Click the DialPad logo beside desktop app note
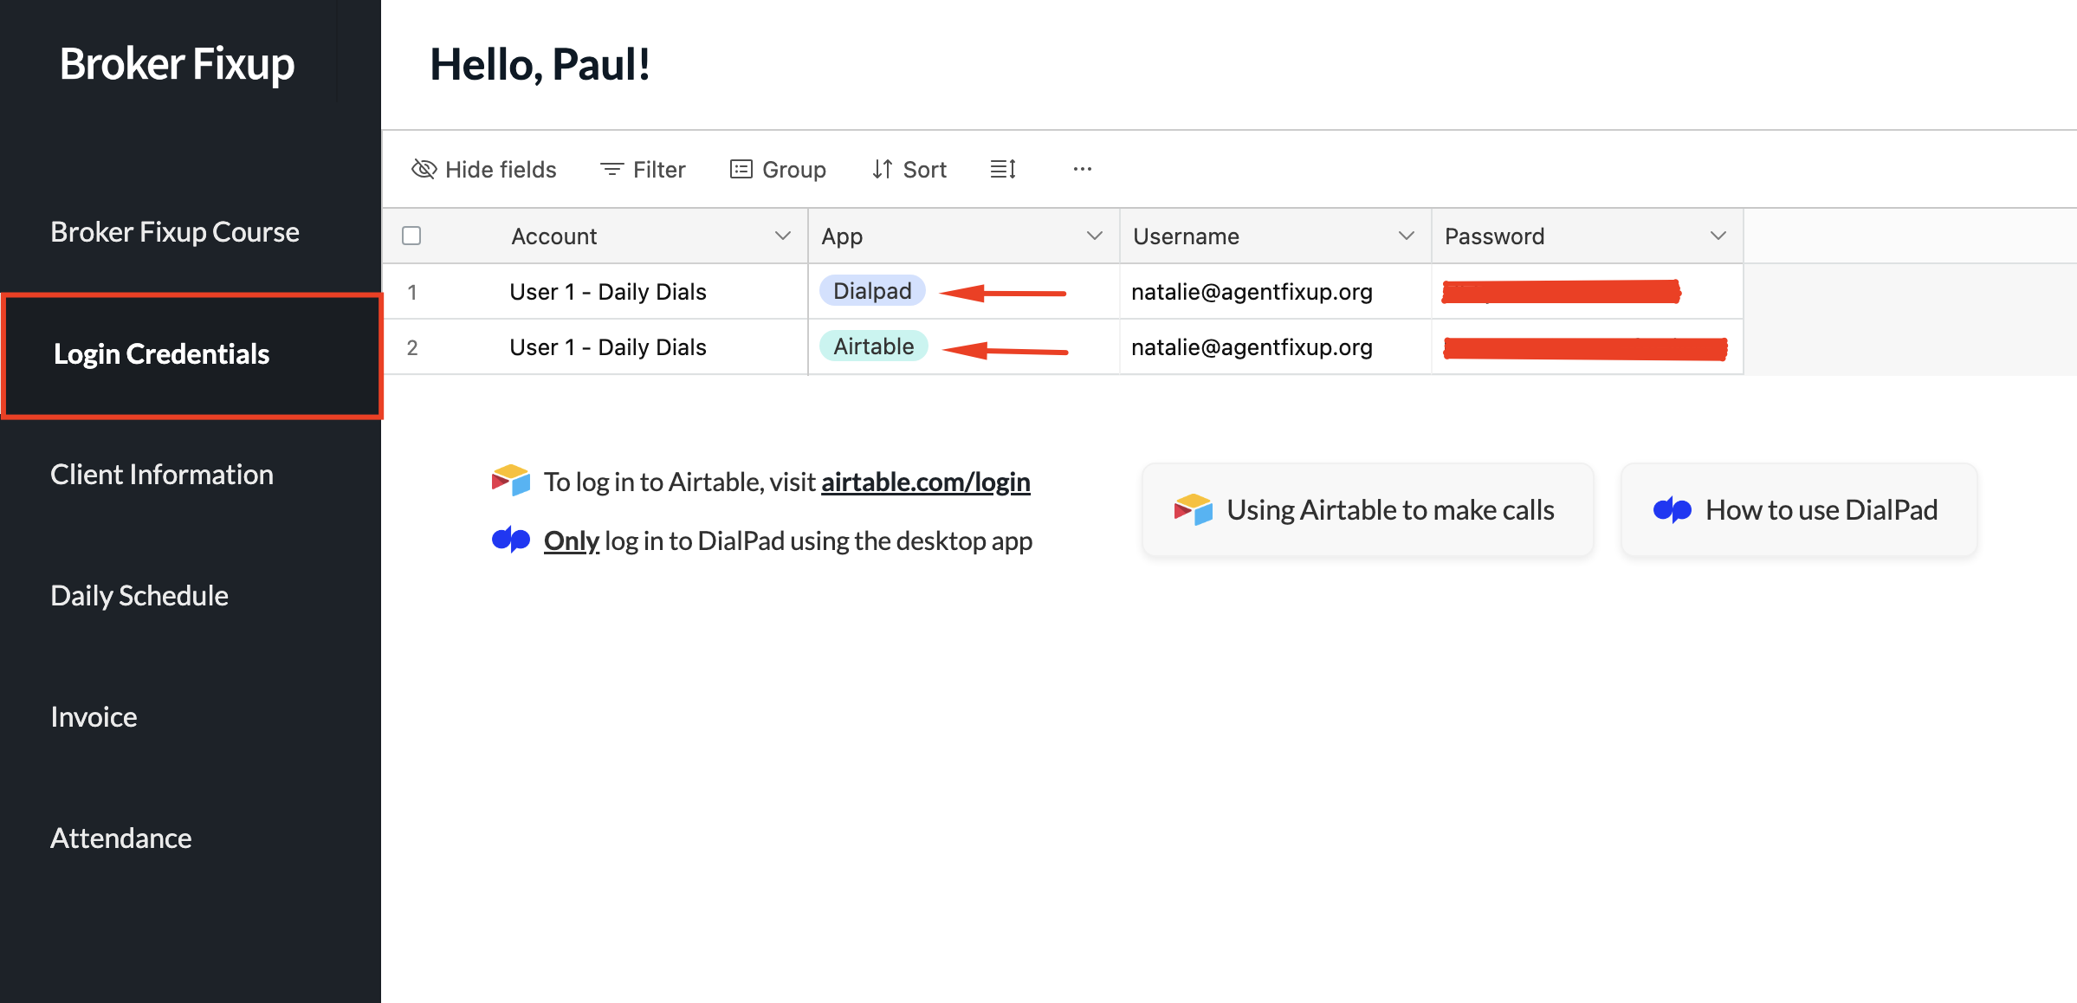 pos(510,540)
